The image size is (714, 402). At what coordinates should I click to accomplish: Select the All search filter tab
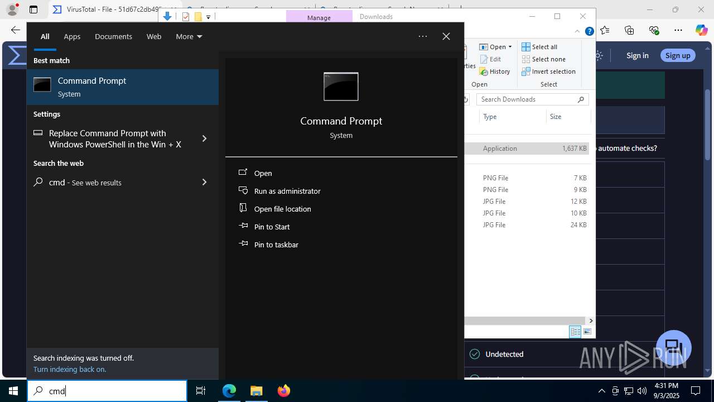[45, 36]
